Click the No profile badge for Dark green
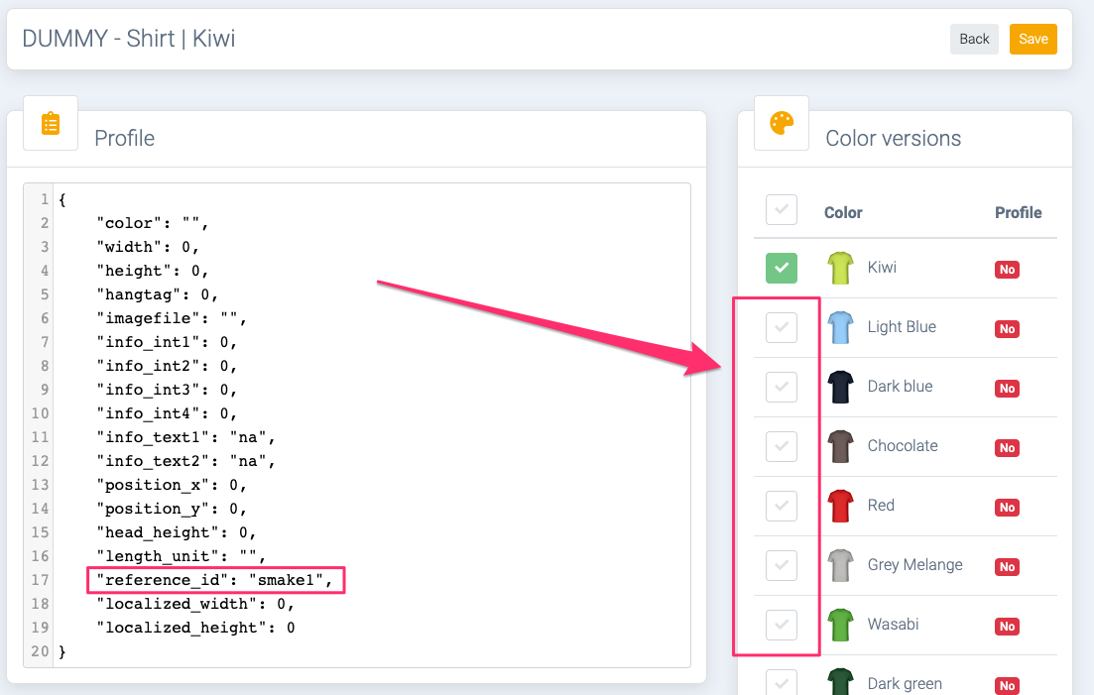1094x695 pixels. [x=1007, y=686]
